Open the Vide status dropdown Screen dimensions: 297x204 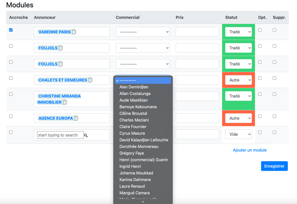pos(238,135)
